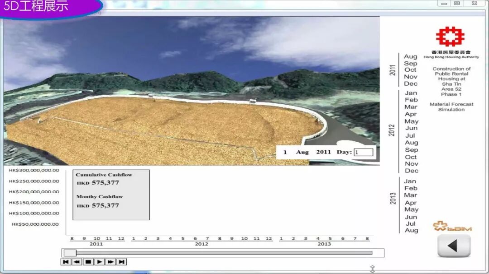The image size is (489, 274).
Task: Stop the simulation playback
Action: (x=88, y=262)
